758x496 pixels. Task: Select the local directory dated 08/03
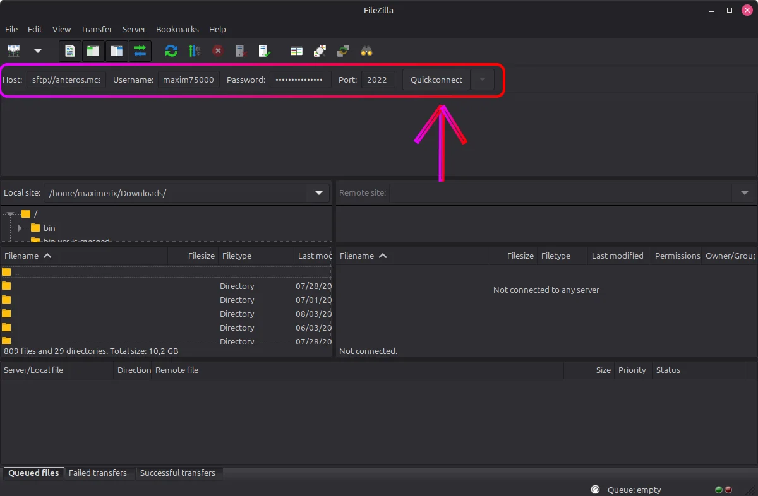click(x=166, y=314)
